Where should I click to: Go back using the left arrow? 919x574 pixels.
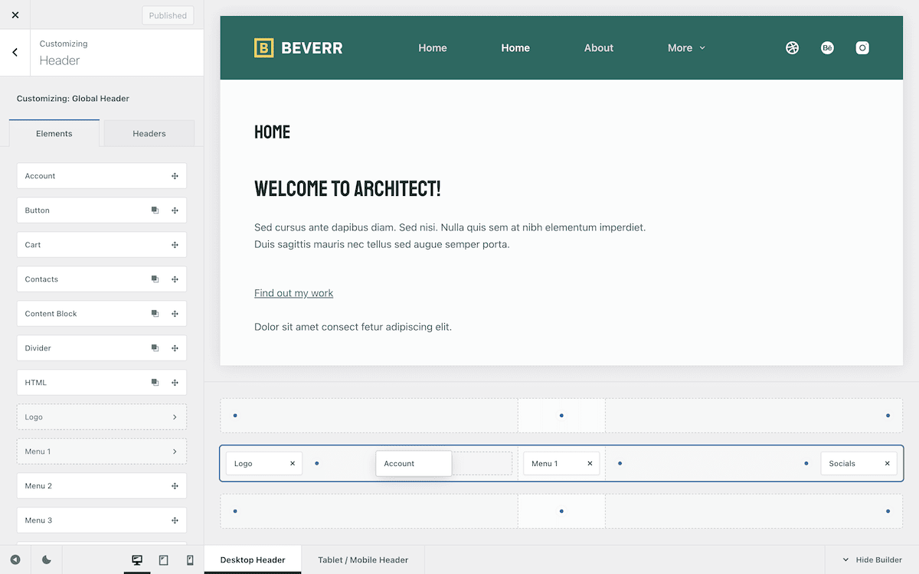click(15, 53)
